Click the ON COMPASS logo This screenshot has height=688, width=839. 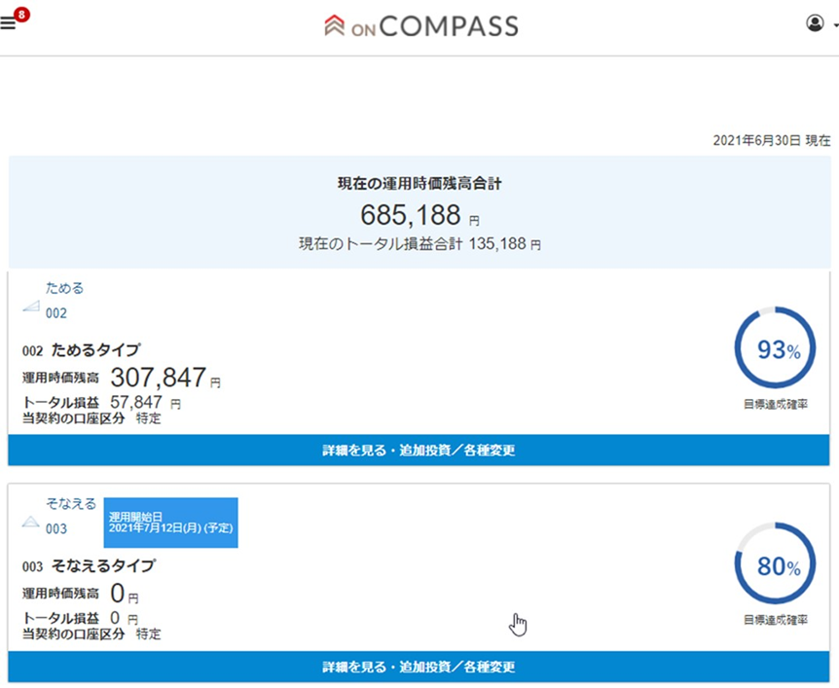pyautogui.click(x=421, y=25)
